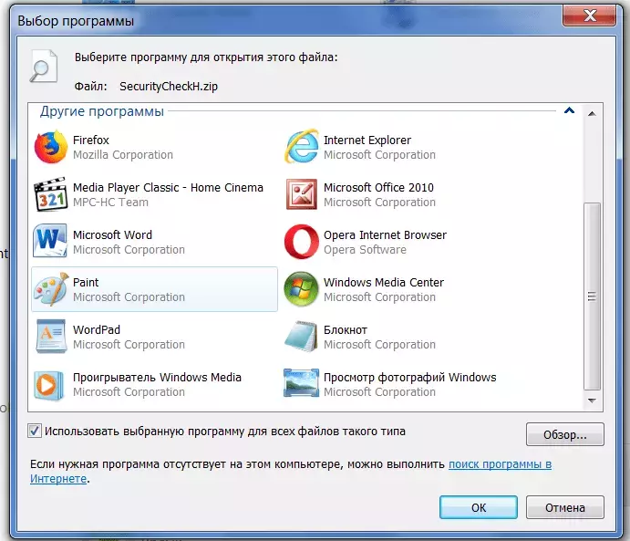The height and width of the screenshot is (541, 630).
Task: Click the scrollbar up arrow
Action: 592,114
